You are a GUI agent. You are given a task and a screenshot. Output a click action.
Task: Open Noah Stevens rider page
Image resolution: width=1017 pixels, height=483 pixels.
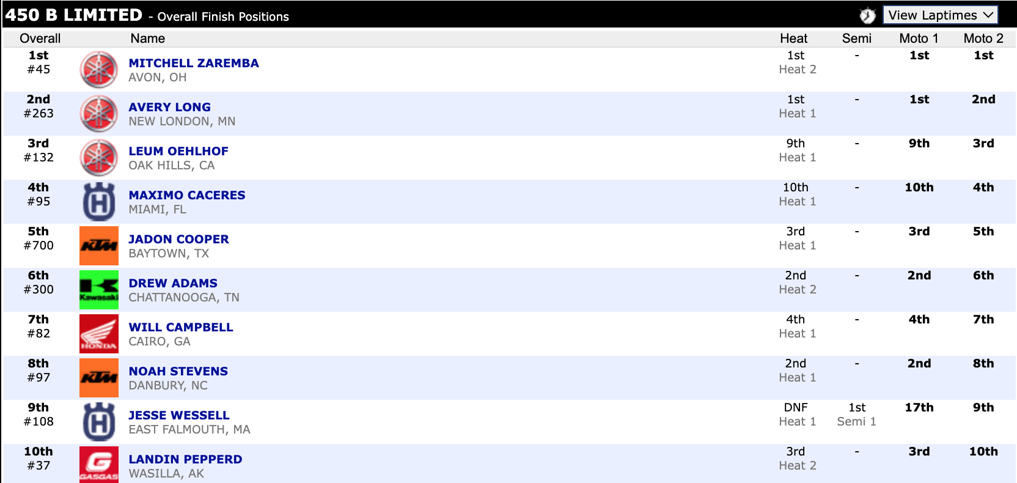(x=178, y=371)
